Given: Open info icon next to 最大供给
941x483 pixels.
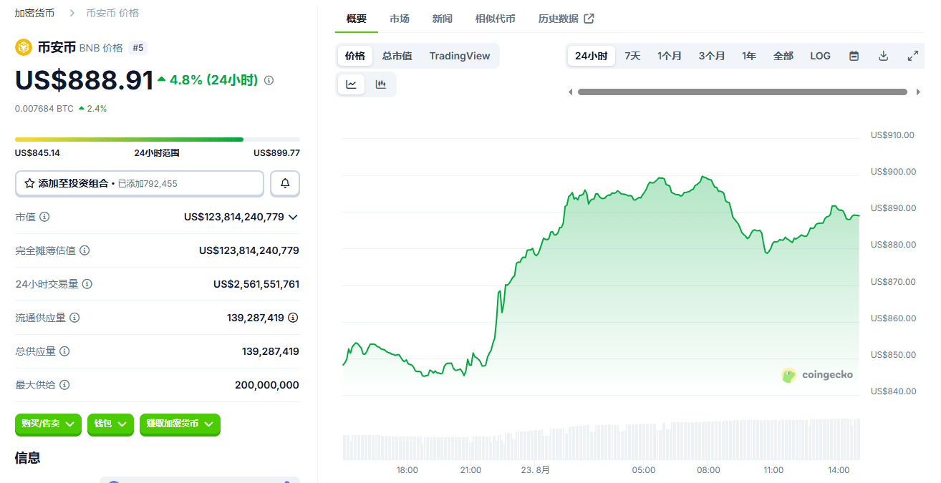Looking at the screenshot, I should pyautogui.click(x=64, y=385).
